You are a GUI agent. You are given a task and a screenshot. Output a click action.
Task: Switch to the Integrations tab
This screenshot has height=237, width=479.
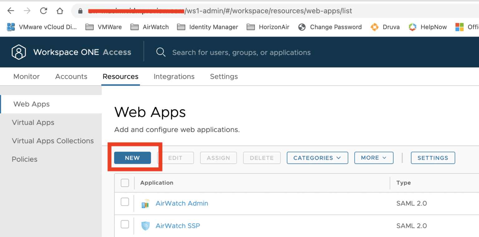click(x=174, y=77)
